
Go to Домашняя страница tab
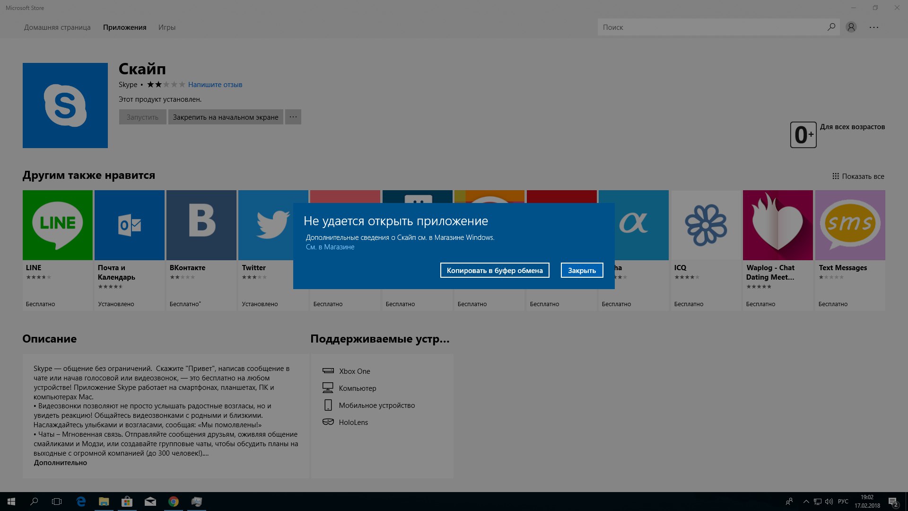click(x=57, y=27)
